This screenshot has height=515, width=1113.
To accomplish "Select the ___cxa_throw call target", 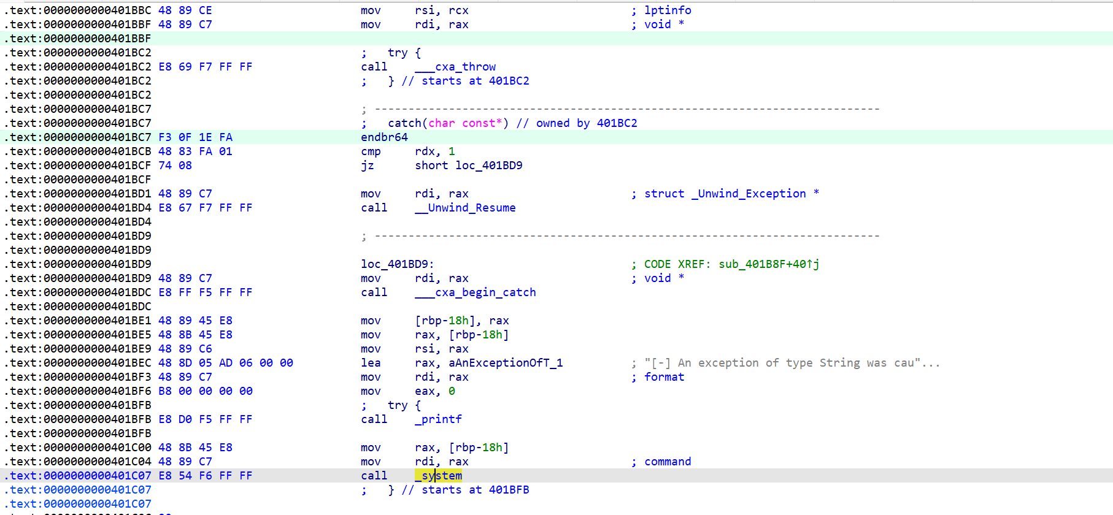I will click(455, 67).
